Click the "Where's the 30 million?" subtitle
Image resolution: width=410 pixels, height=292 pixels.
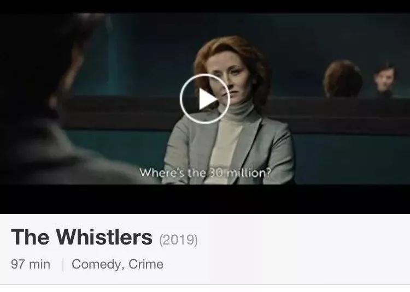point(205,172)
